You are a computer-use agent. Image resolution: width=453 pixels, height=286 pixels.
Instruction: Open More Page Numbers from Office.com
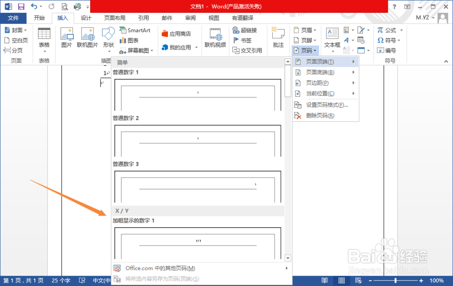[x=201, y=268]
